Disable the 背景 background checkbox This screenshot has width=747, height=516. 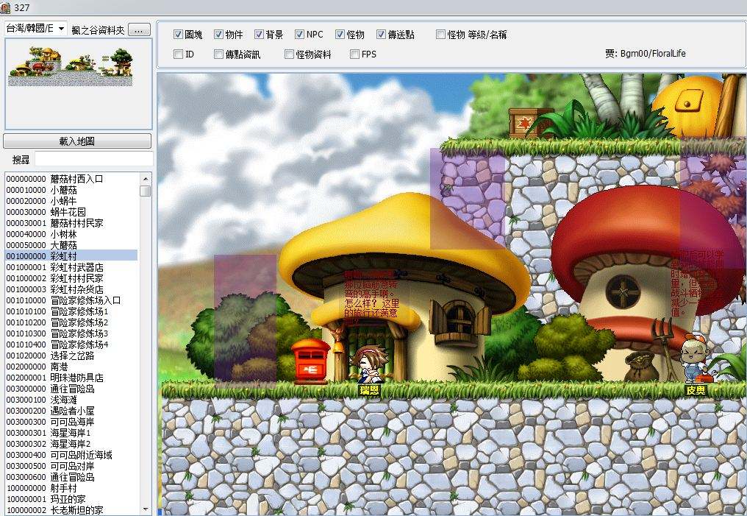[260, 35]
